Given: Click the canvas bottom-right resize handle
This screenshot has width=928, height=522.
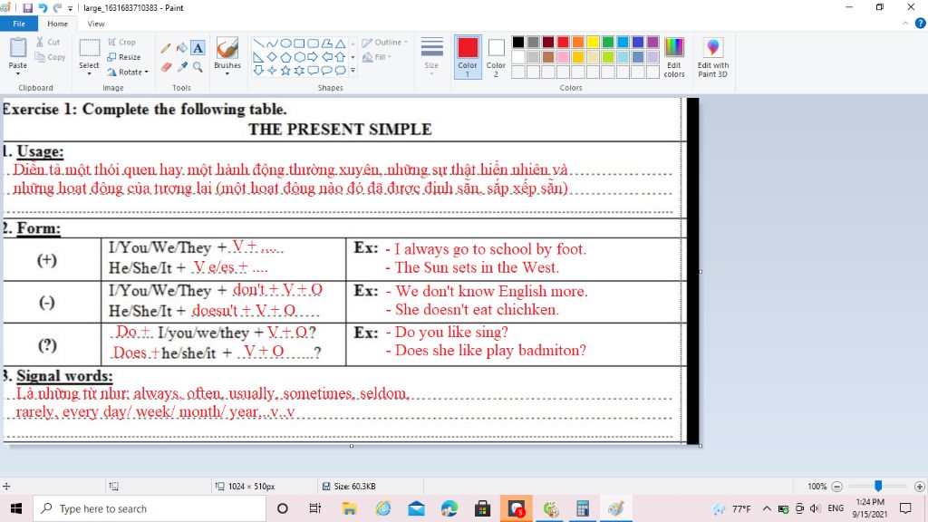Looking at the screenshot, I should tap(701, 446).
